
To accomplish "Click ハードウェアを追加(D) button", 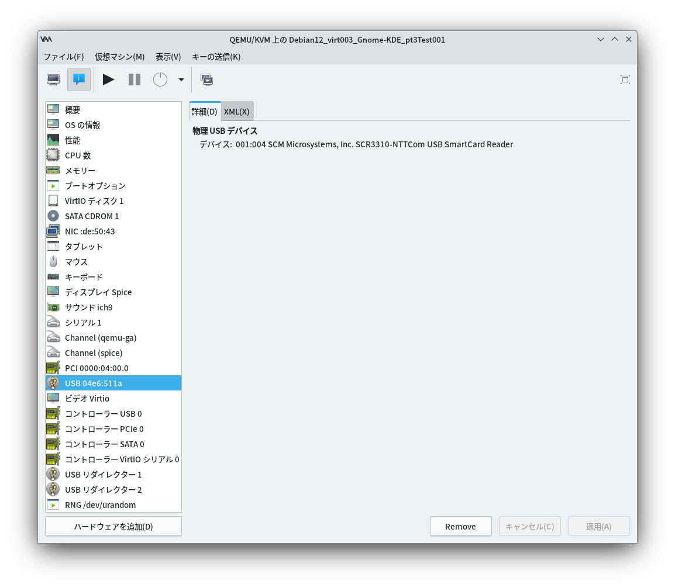I will [113, 527].
